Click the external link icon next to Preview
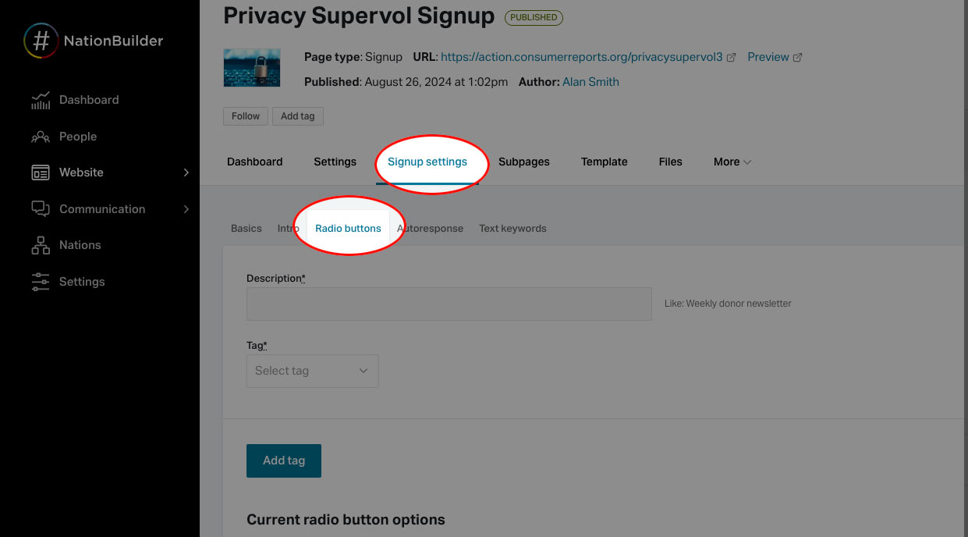 pos(797,56)
